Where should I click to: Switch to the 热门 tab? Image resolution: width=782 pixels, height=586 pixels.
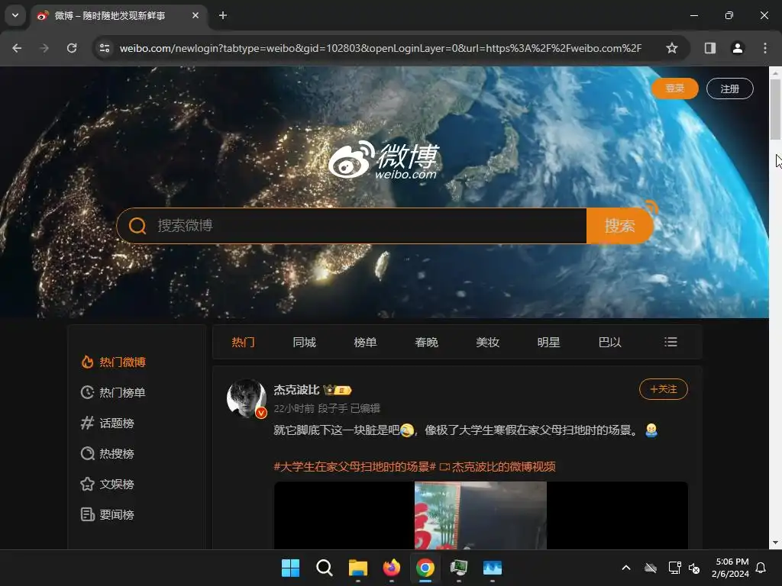click(x=244, y=343)
